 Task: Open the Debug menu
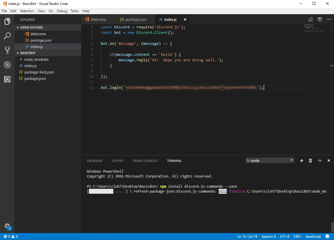pyautogui.click(x=62, y=11)
